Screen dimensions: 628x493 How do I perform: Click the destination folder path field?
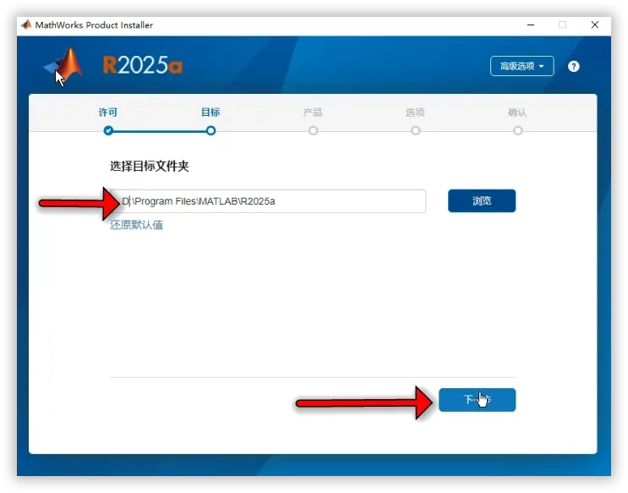click(268, 200)
